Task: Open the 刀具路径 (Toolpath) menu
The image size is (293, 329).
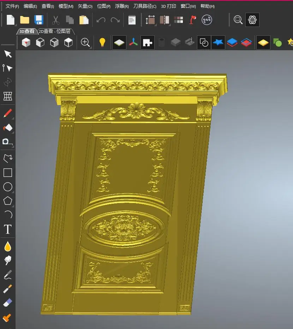Action: pos(145,6)
